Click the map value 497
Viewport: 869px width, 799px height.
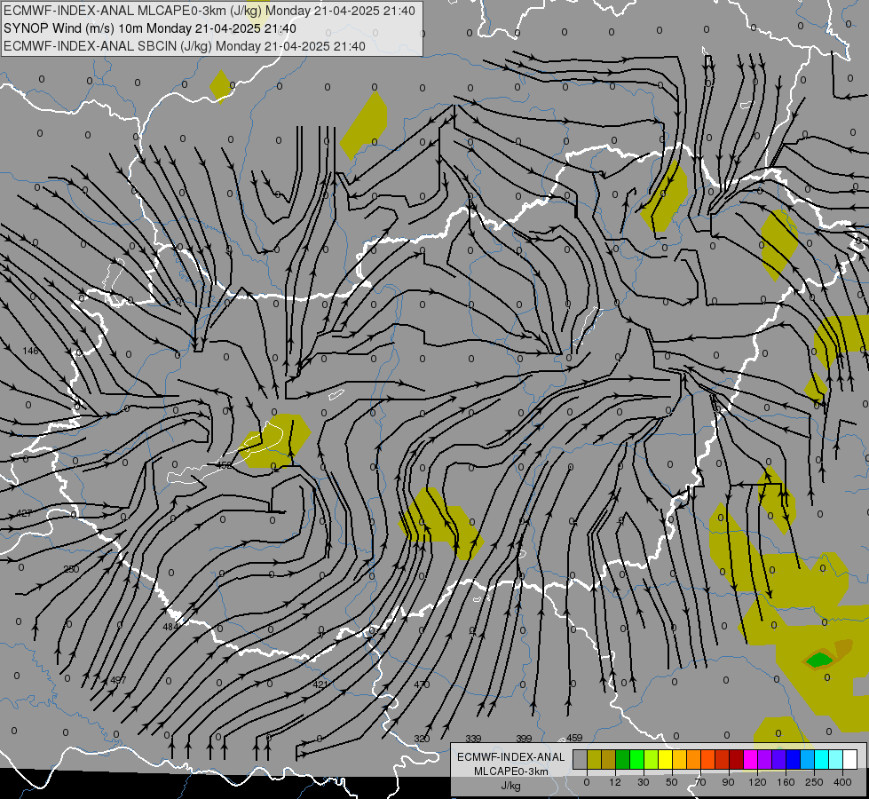(118, 680)
